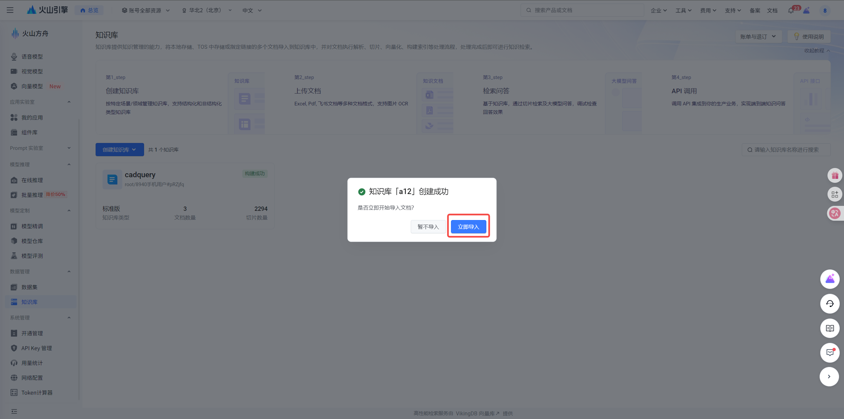Viewport: 844px width, 419px height.
Task: Expand the Prompt 实验室 section
Action: (x=69, y=148)
